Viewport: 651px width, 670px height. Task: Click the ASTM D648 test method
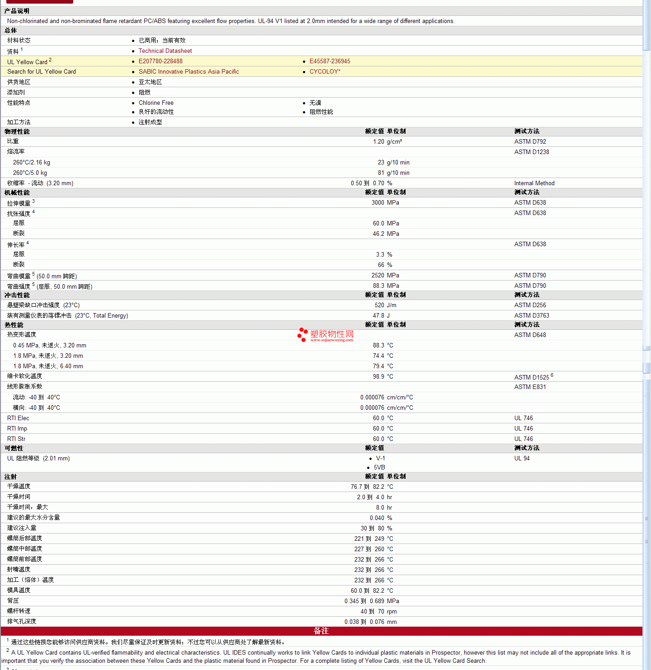530,335
